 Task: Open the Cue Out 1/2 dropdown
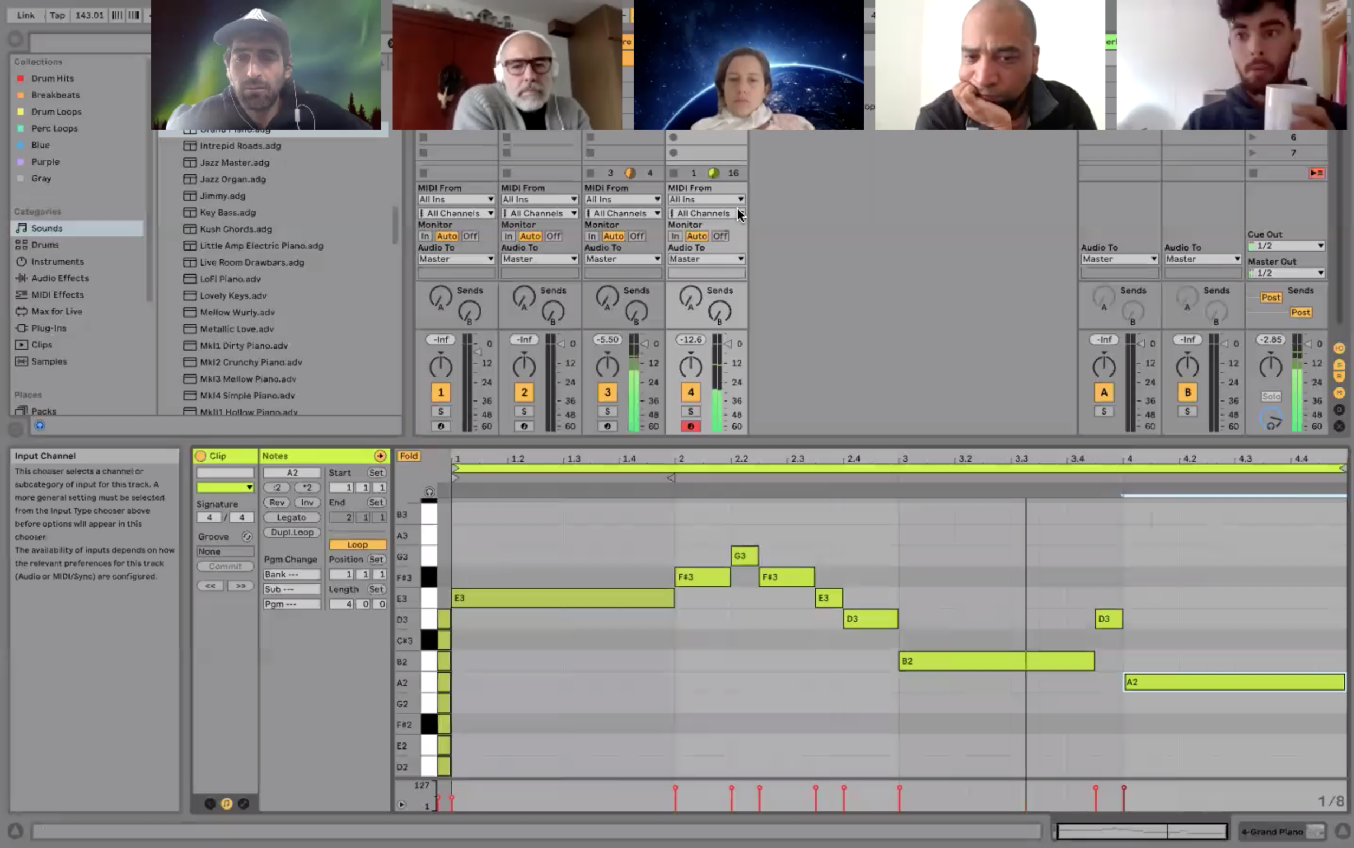(x=1286, y=246)
